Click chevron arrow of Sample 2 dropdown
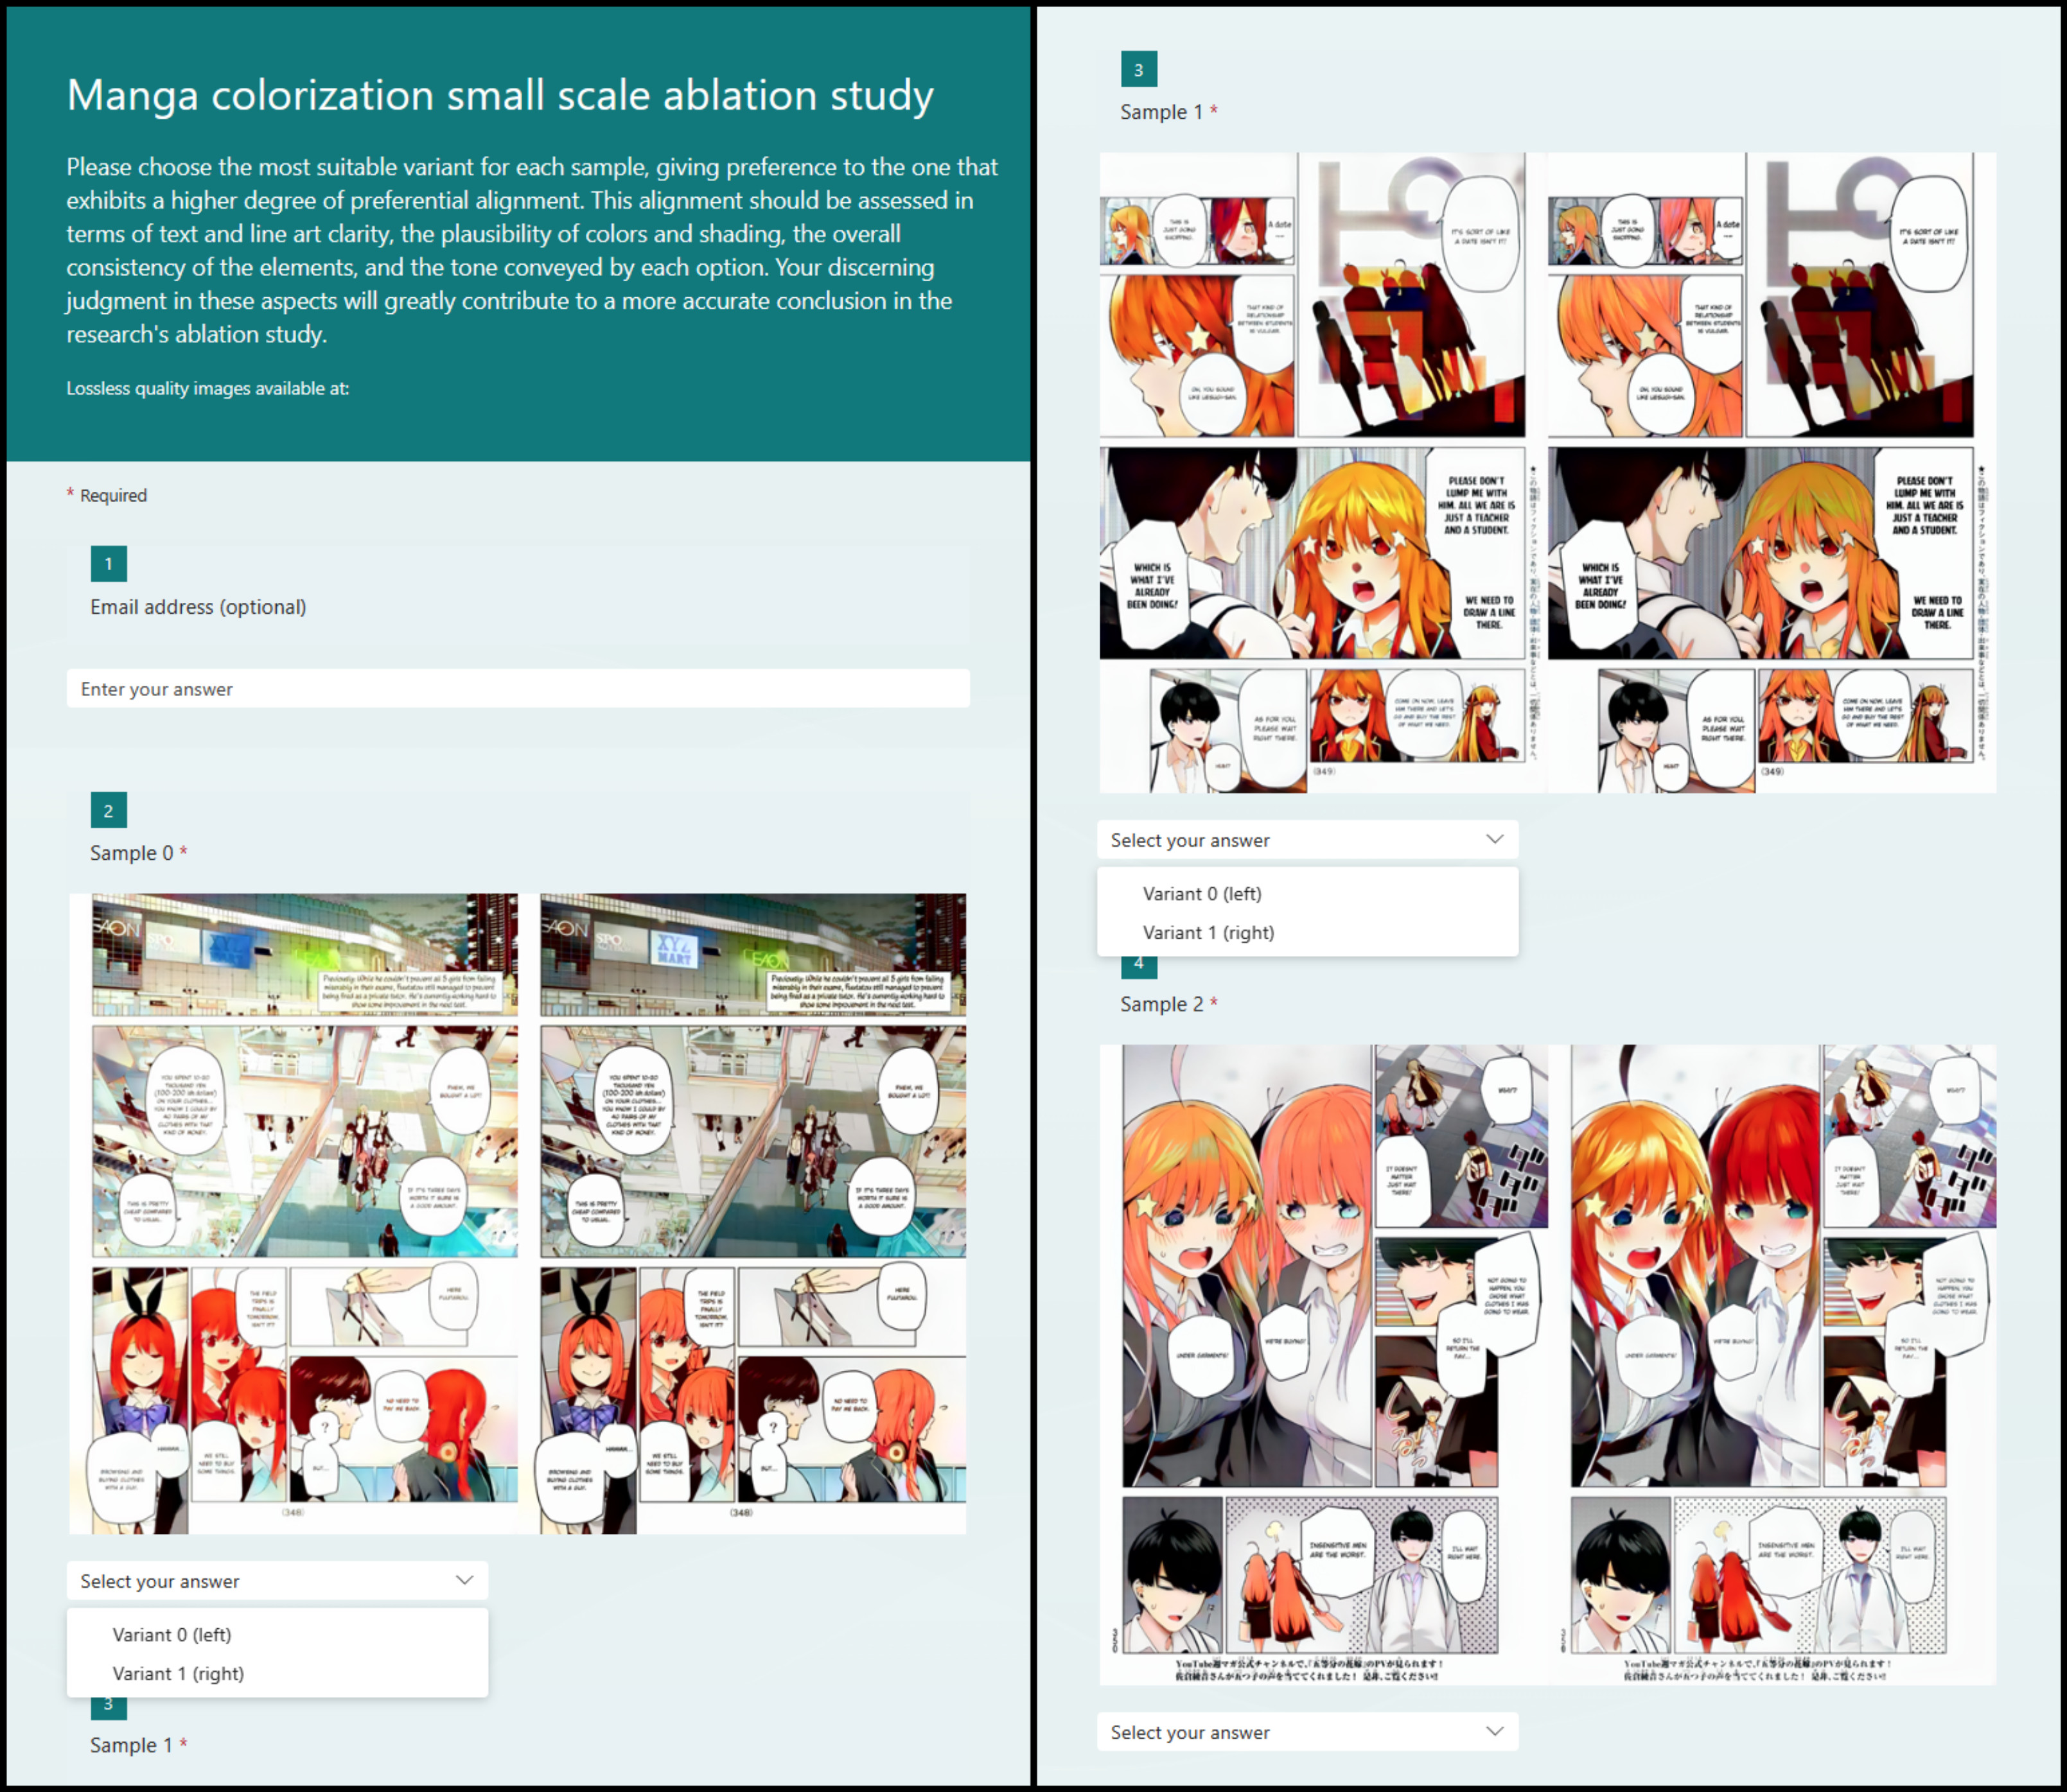The height and width of the screenshot is (1792, 2067). (x=1495, y=1732)
